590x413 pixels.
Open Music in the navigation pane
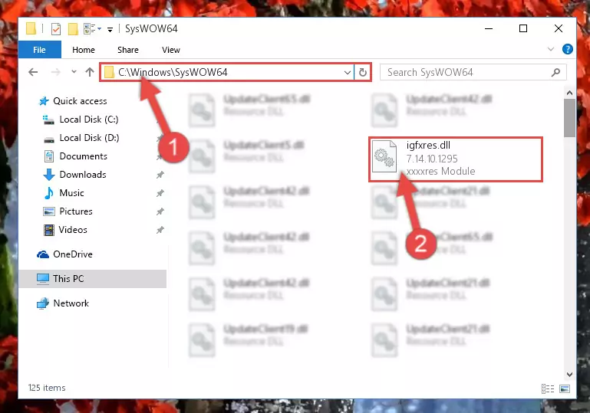pos(71,193)
